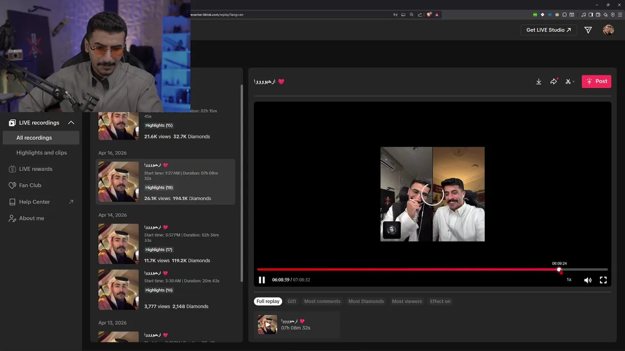Open About me page
The image size is (625, 351).
(x=31, y=218)
